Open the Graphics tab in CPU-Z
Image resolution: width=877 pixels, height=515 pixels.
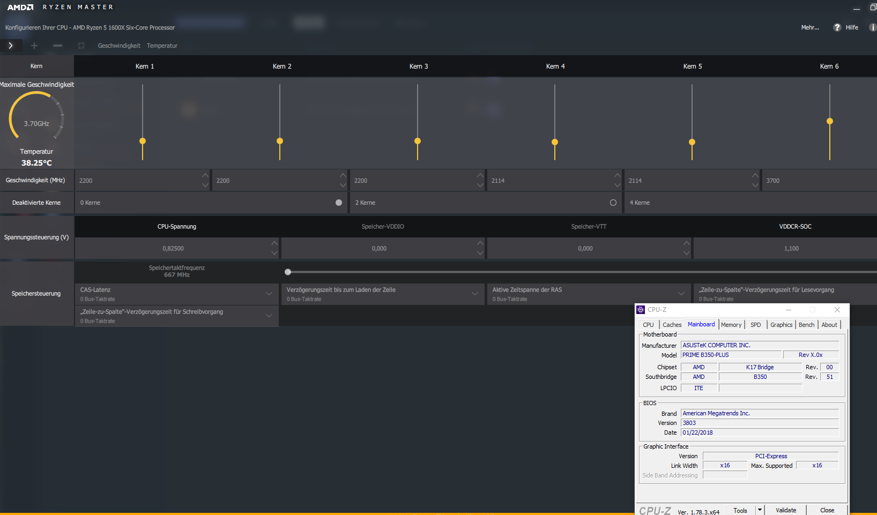[x=781, y=325]
